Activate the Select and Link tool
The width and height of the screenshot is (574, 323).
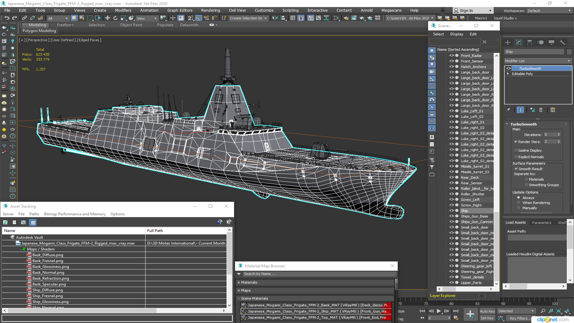(25, 18)
